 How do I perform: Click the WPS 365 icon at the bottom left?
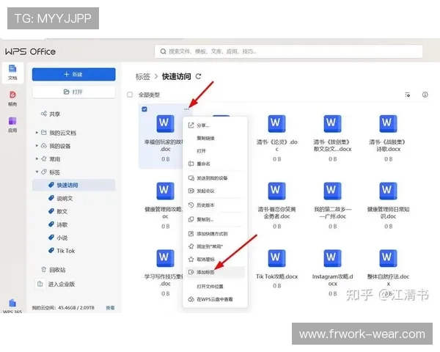(x=12, y=307)
